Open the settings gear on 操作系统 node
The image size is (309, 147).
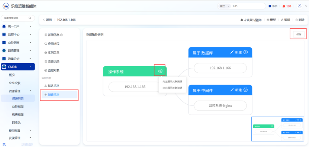[160, 71]
